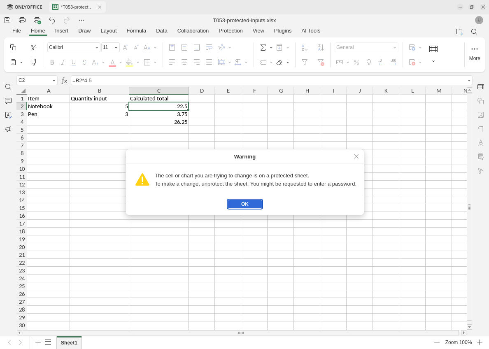Open the Borders dropdown arrow

(x=155, y=63)
